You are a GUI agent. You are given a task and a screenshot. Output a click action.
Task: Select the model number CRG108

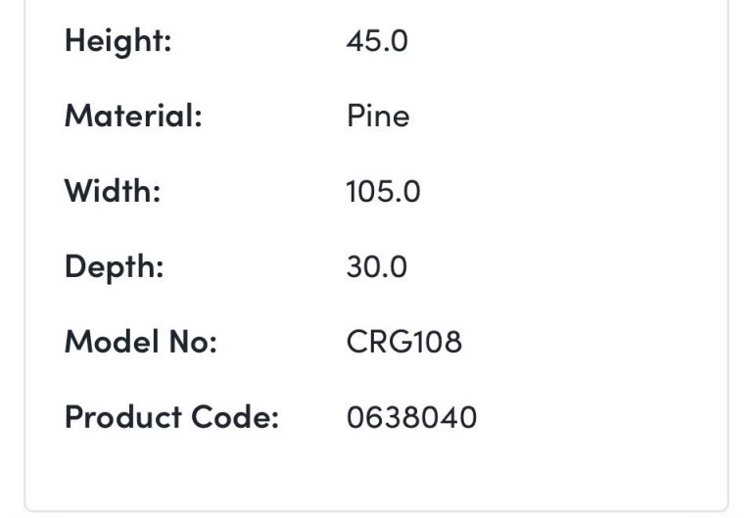[x=403, y=342]
